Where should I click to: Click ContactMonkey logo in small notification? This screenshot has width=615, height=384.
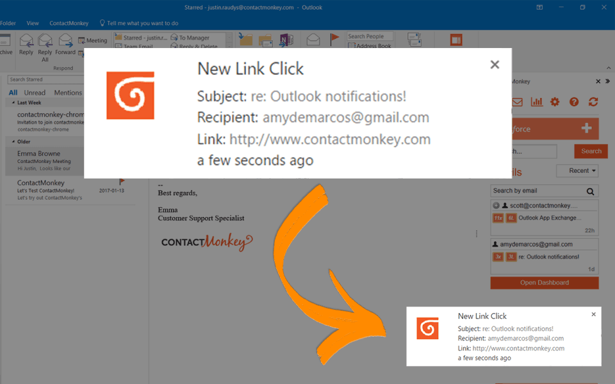(427, 328)
